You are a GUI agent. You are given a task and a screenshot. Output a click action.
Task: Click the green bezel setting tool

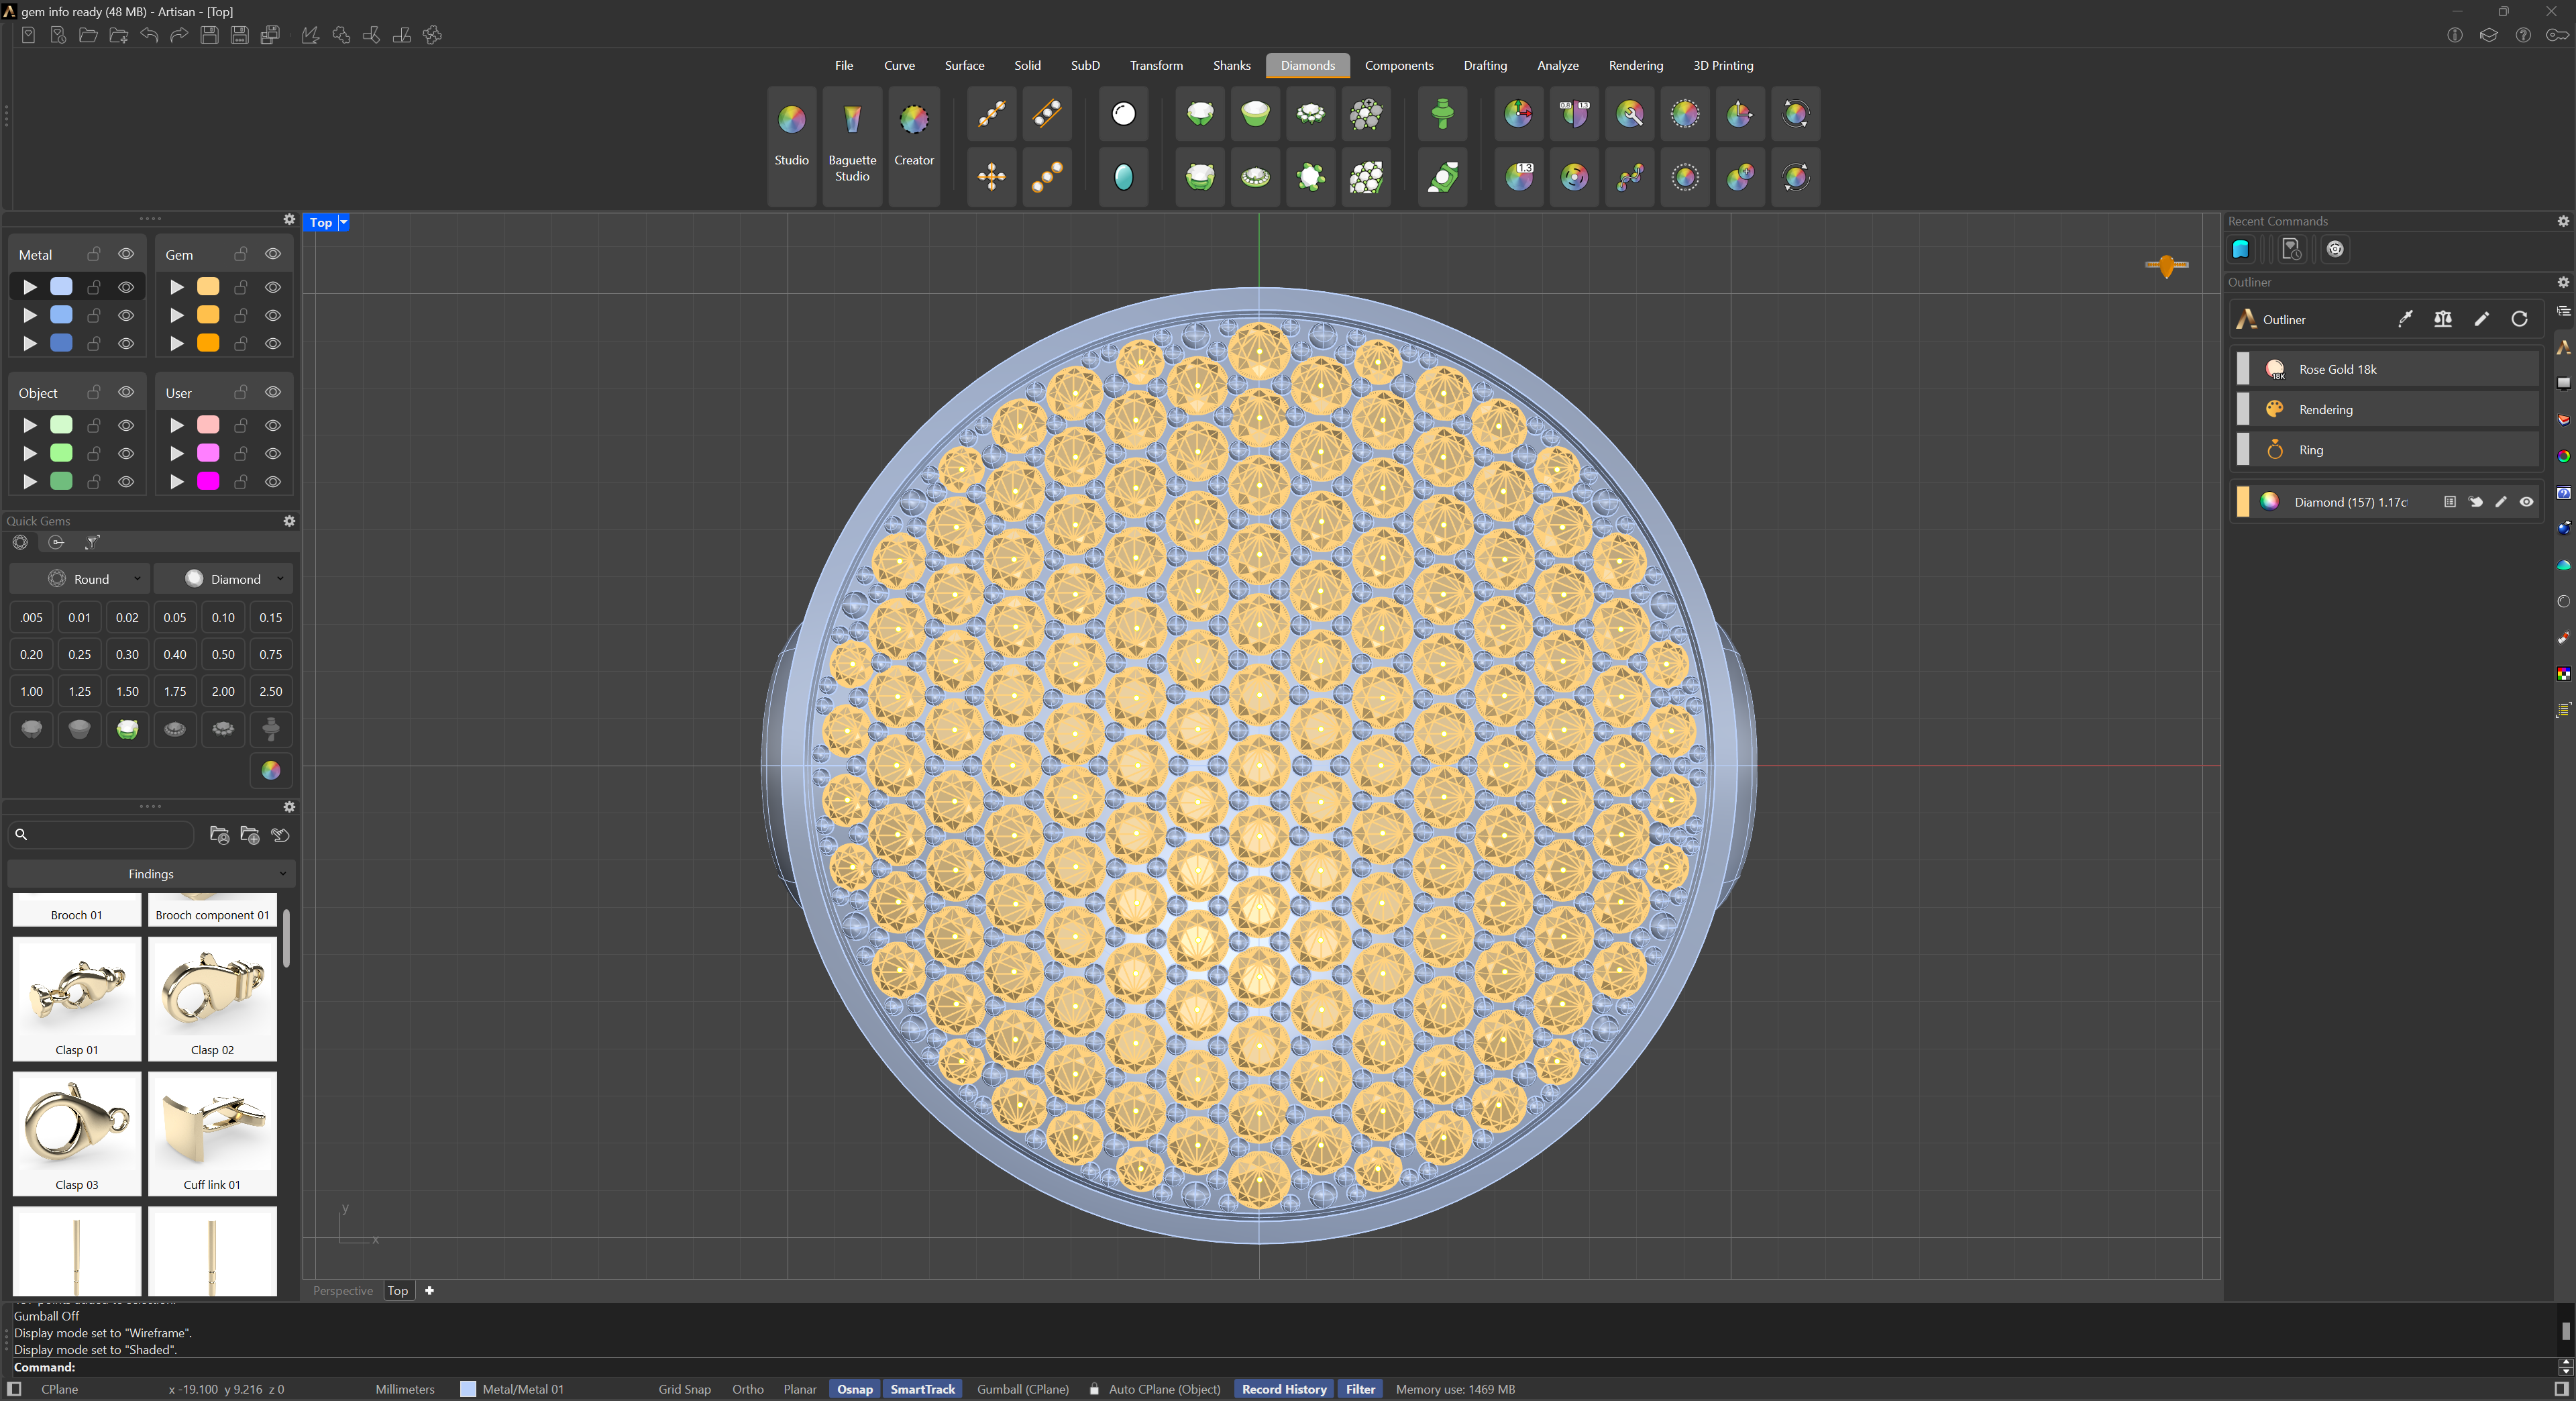coord(1255,114)
